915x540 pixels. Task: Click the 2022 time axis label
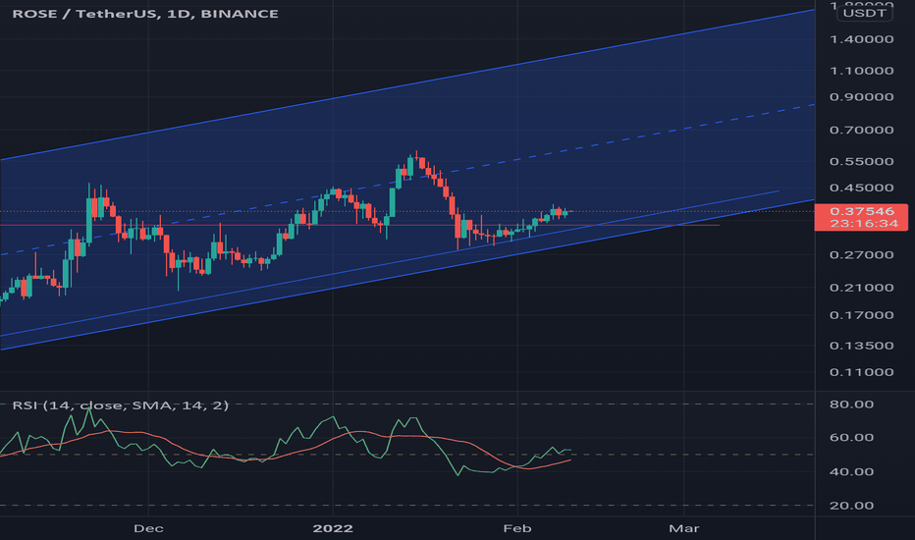pyautogui.click(x=333, y=528)
